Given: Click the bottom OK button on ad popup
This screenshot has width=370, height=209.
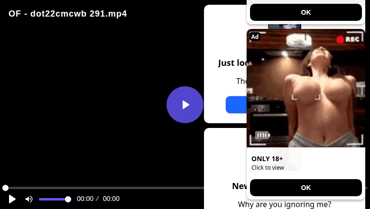Looking at the screenshot, I should tap(306, 188).
